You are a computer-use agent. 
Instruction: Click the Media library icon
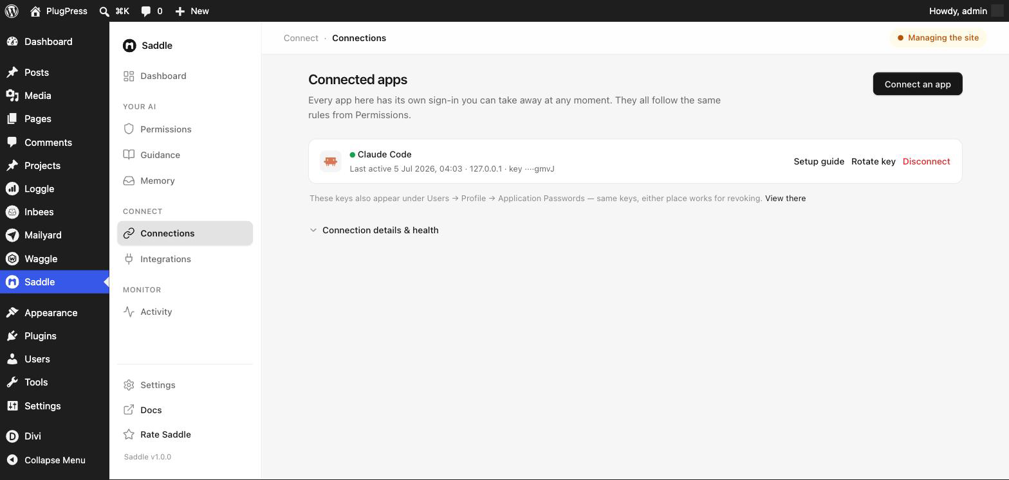point(12,96)
